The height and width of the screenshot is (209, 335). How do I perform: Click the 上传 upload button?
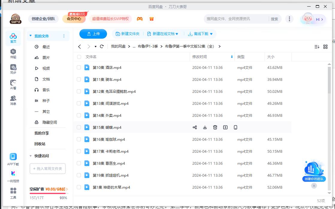(93, 34)
